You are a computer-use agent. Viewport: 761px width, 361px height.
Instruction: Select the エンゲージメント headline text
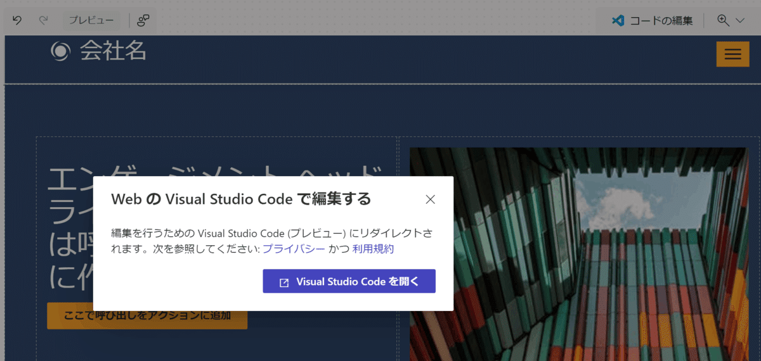(216, 228)
